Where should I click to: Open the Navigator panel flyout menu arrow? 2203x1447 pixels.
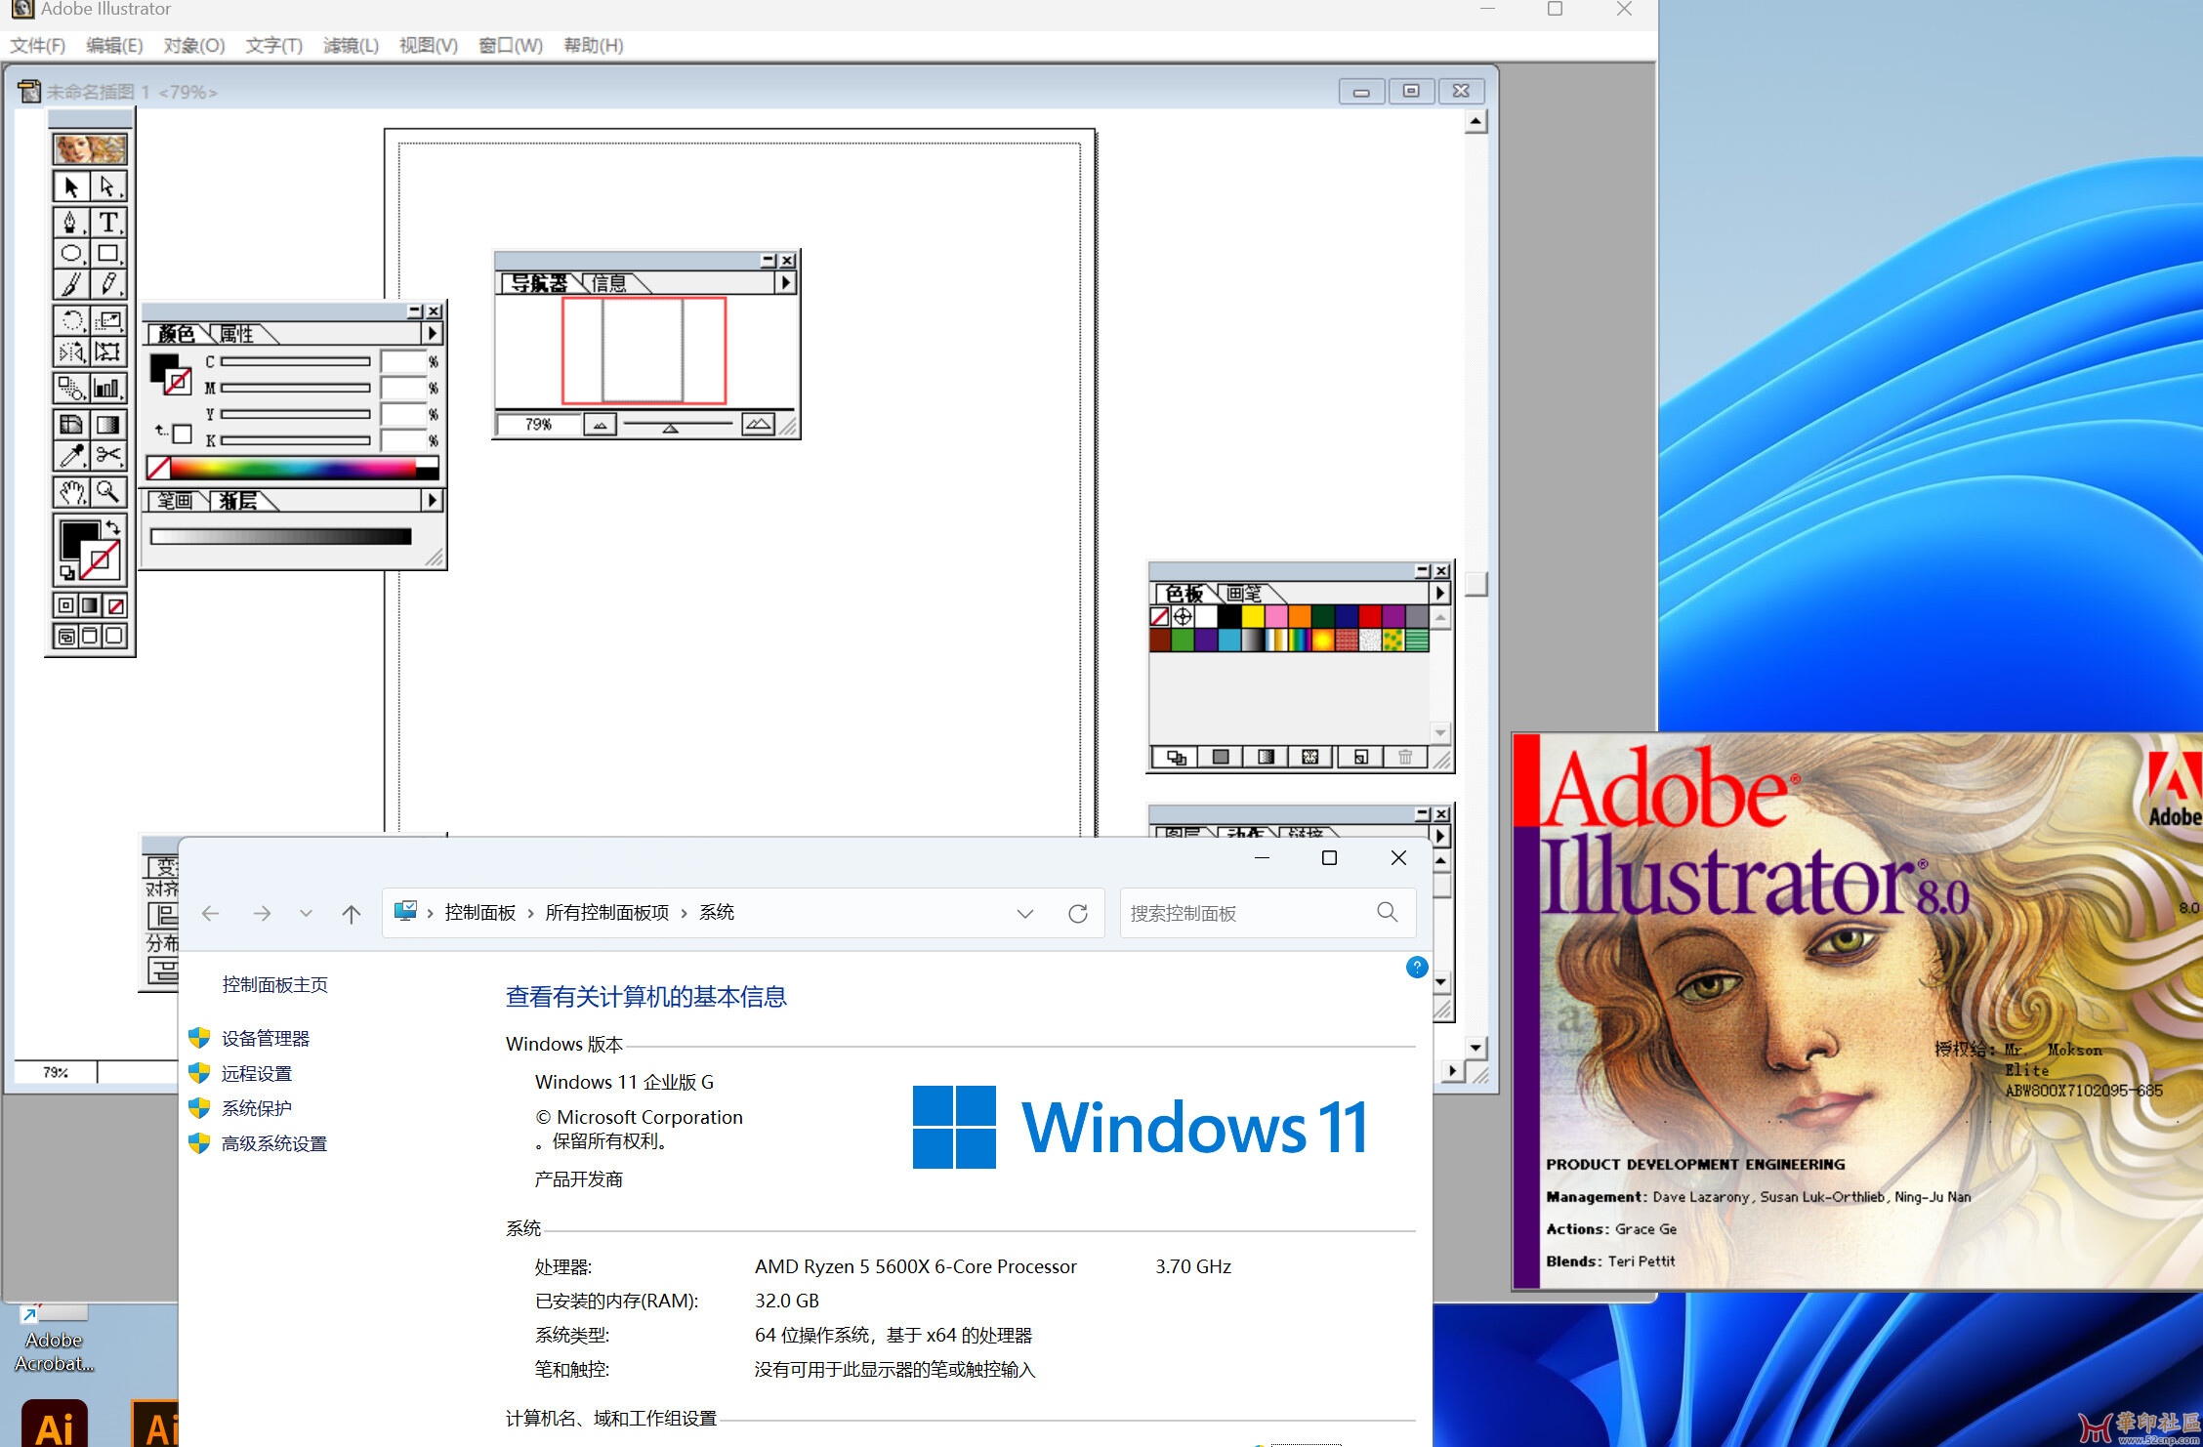tap(786, 283)
